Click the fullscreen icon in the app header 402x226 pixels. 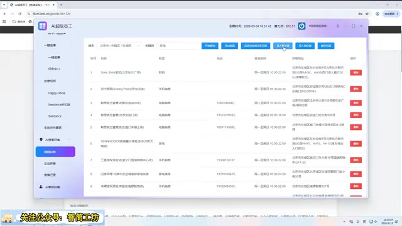pyautogui.click(x=354, y=26)
